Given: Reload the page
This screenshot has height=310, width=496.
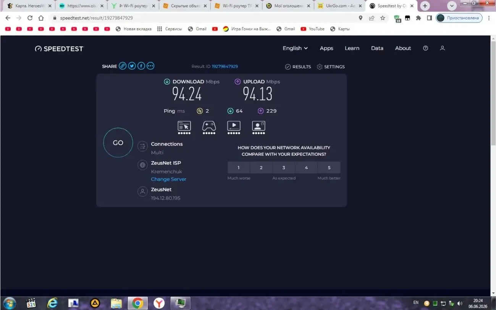Looking at the screenshot, I should (x=30, y=18).
